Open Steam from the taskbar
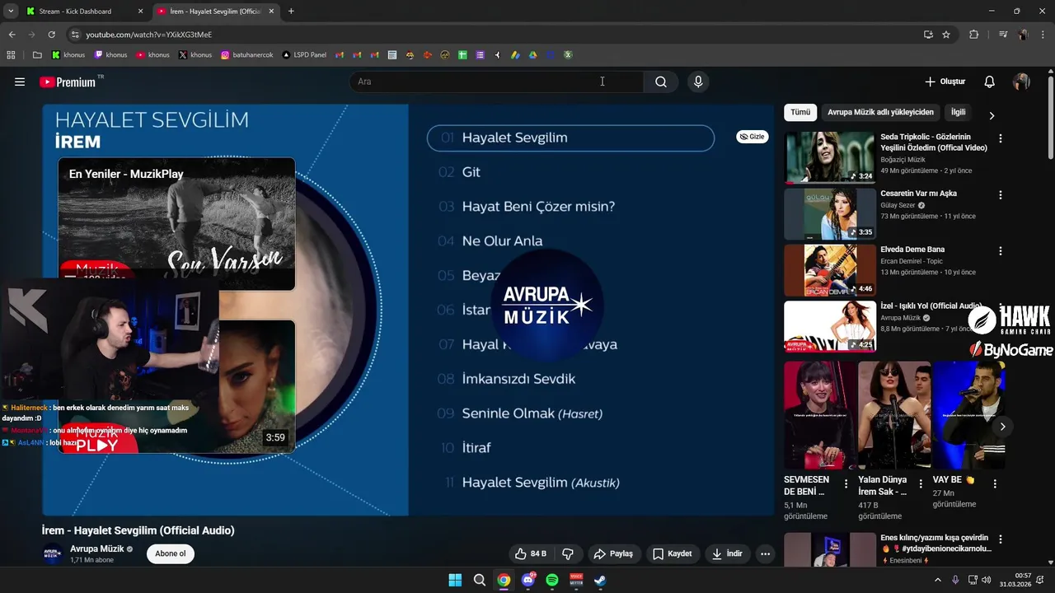 point(600,580)
